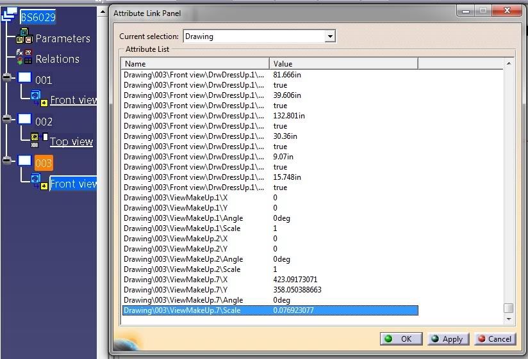
Task: Select the row with value 39.606in
Action: coord(270,95)
